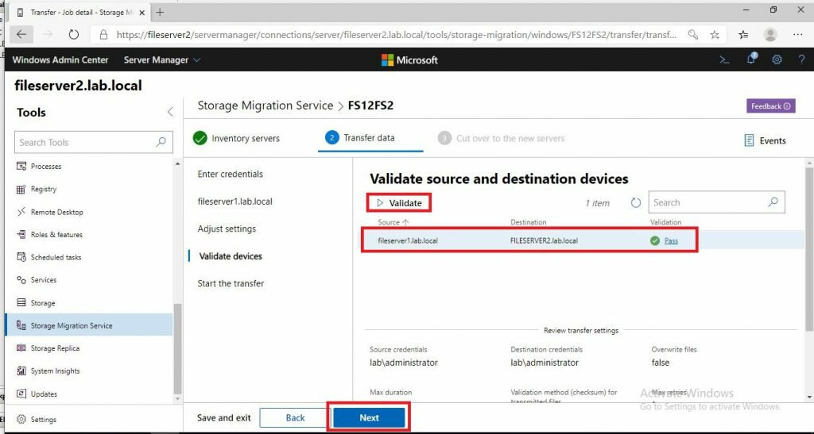Open the help question mark icon
The width and height of the screenshot is (814, 434).
tap(801, 60)
